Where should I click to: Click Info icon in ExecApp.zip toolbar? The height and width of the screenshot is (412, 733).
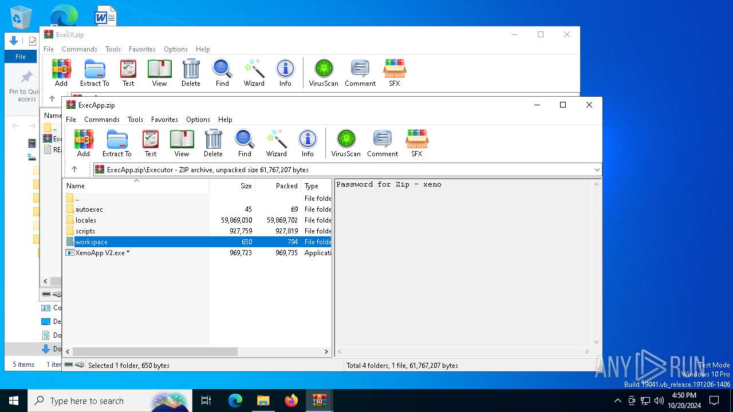(308, 143)
